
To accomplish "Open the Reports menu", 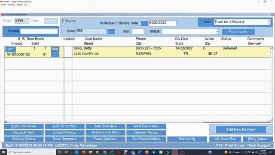I will [19, 5].
